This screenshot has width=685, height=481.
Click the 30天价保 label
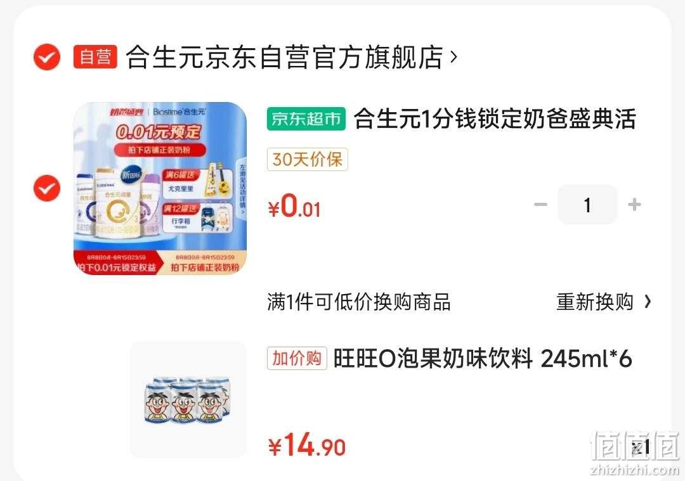(x=307, y=159)
